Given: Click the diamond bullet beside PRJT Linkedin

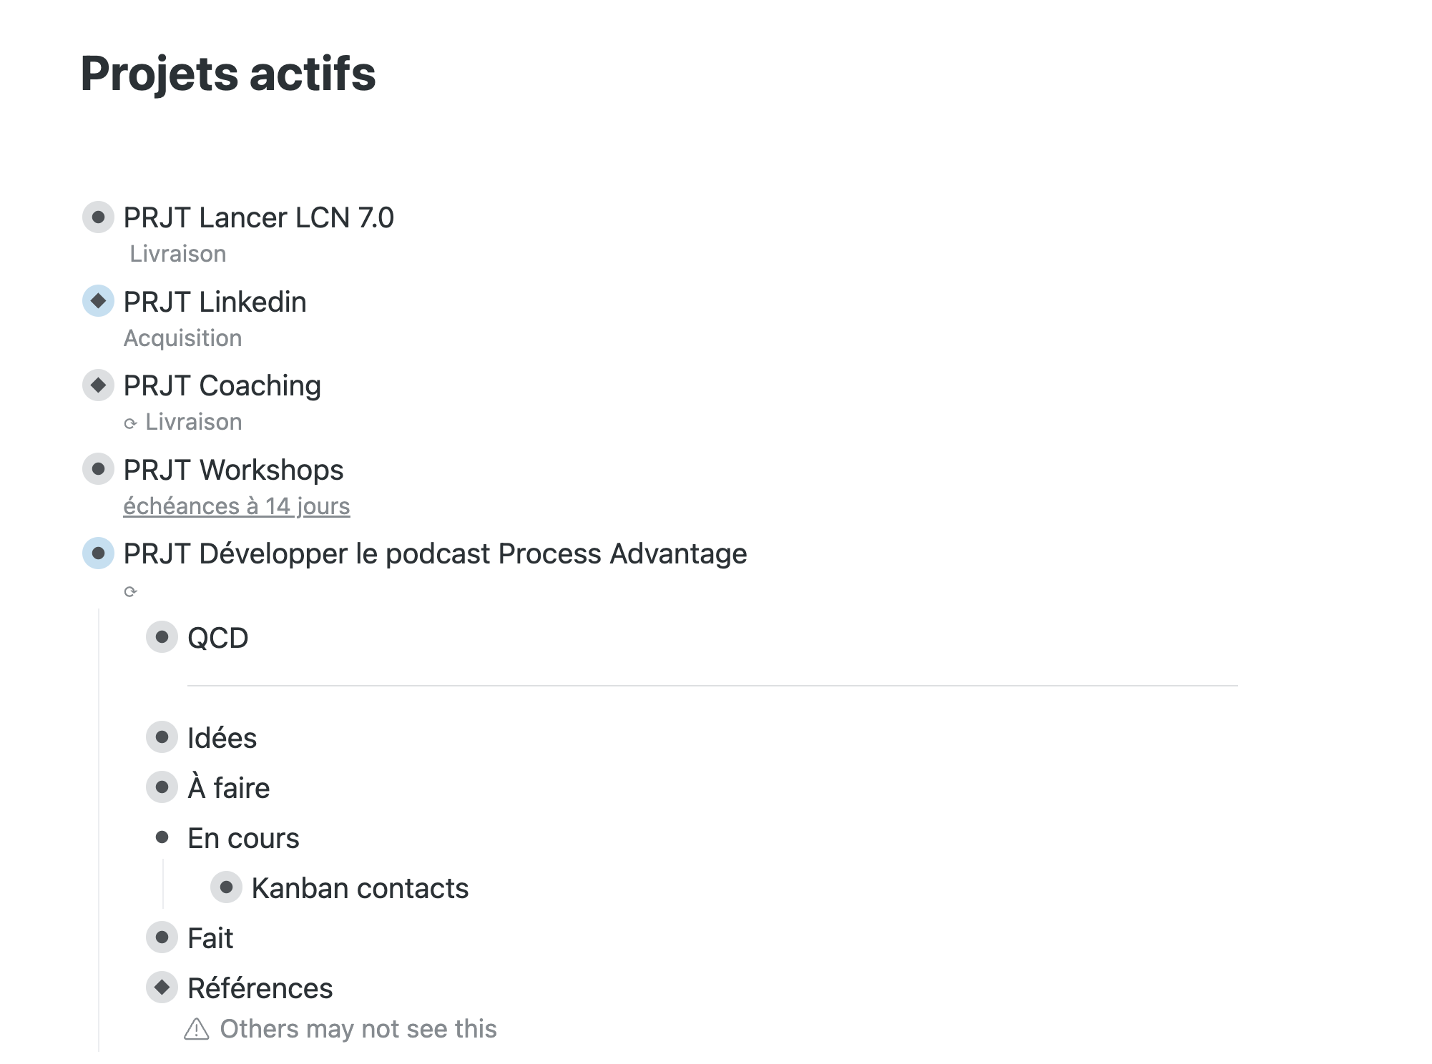Looking at the screenshot, I should click(x=98, y=301).
